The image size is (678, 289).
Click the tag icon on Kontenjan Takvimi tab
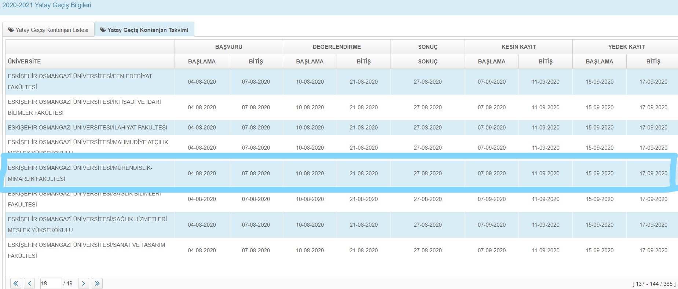tap(103, 30)
